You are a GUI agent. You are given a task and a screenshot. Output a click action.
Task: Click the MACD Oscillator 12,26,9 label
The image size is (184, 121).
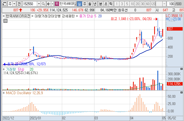pyautogui.click(x=24, y=93)
